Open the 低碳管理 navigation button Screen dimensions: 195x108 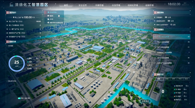point(149,5)
